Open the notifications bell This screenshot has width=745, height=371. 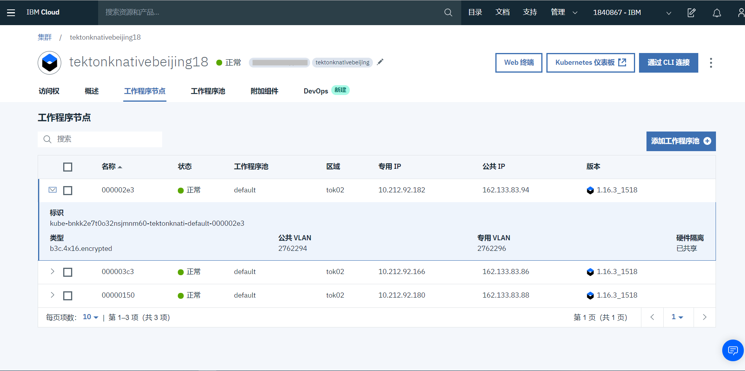point(717,13)
